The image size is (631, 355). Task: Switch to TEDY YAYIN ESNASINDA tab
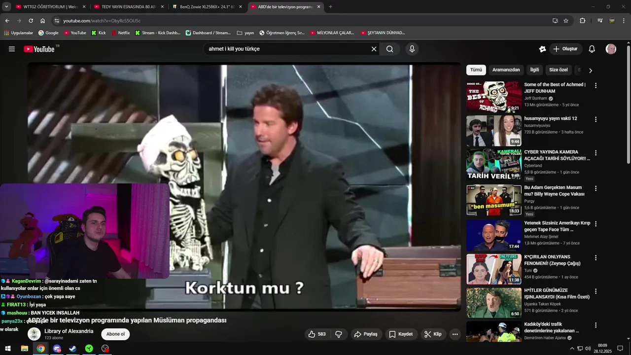coord(128,7)
